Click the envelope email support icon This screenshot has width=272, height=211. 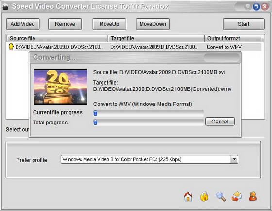click(237, 196)
